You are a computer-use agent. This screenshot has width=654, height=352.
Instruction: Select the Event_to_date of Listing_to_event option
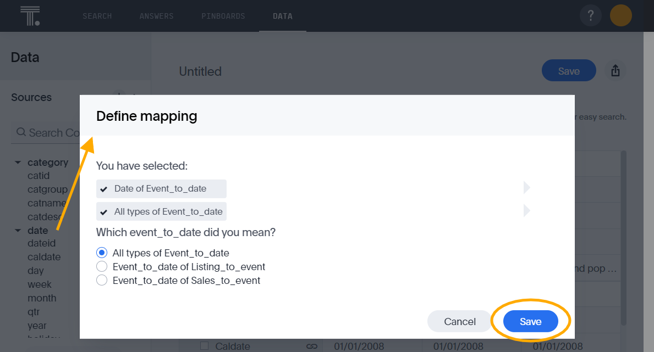pyautogui.click(x=102, y=266)
